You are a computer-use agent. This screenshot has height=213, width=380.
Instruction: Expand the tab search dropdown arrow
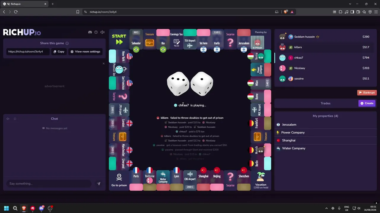(350, 4)
